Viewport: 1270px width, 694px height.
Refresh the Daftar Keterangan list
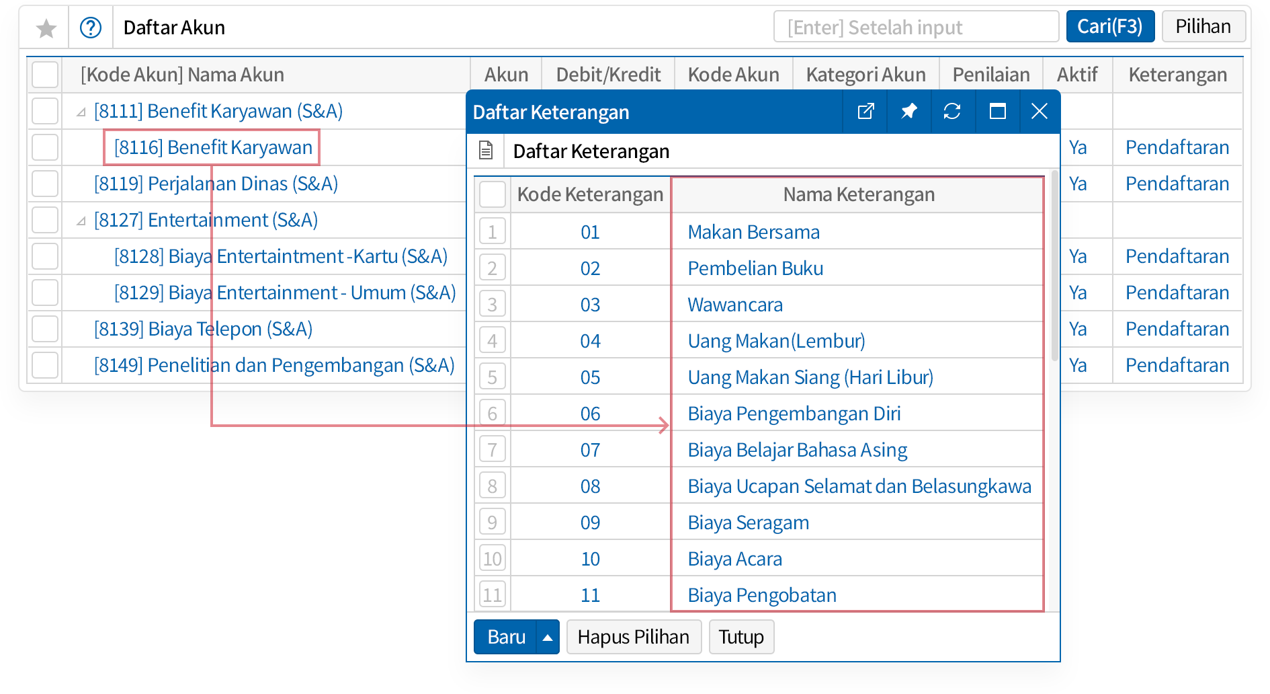952,112
